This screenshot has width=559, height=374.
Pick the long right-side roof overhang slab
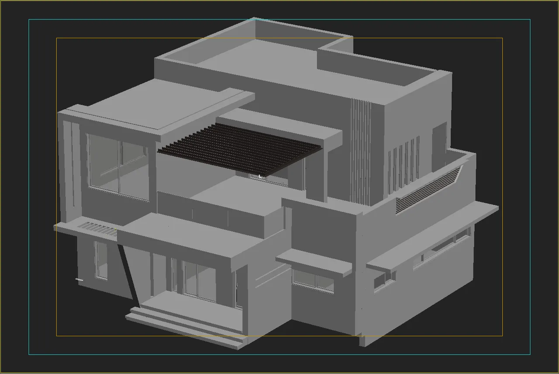[x=432, y=236]
